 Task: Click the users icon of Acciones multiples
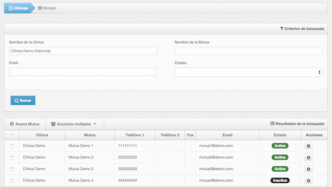click(x=53, y=124)
